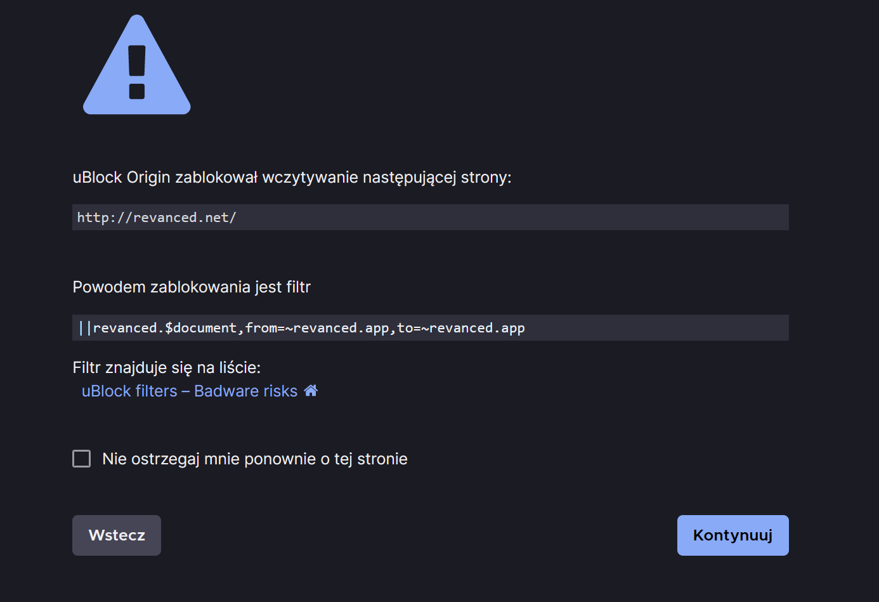Click 'from=~revanced.app' in the filter rule
The width and height of the screenshot is (879, 602).
317,328
